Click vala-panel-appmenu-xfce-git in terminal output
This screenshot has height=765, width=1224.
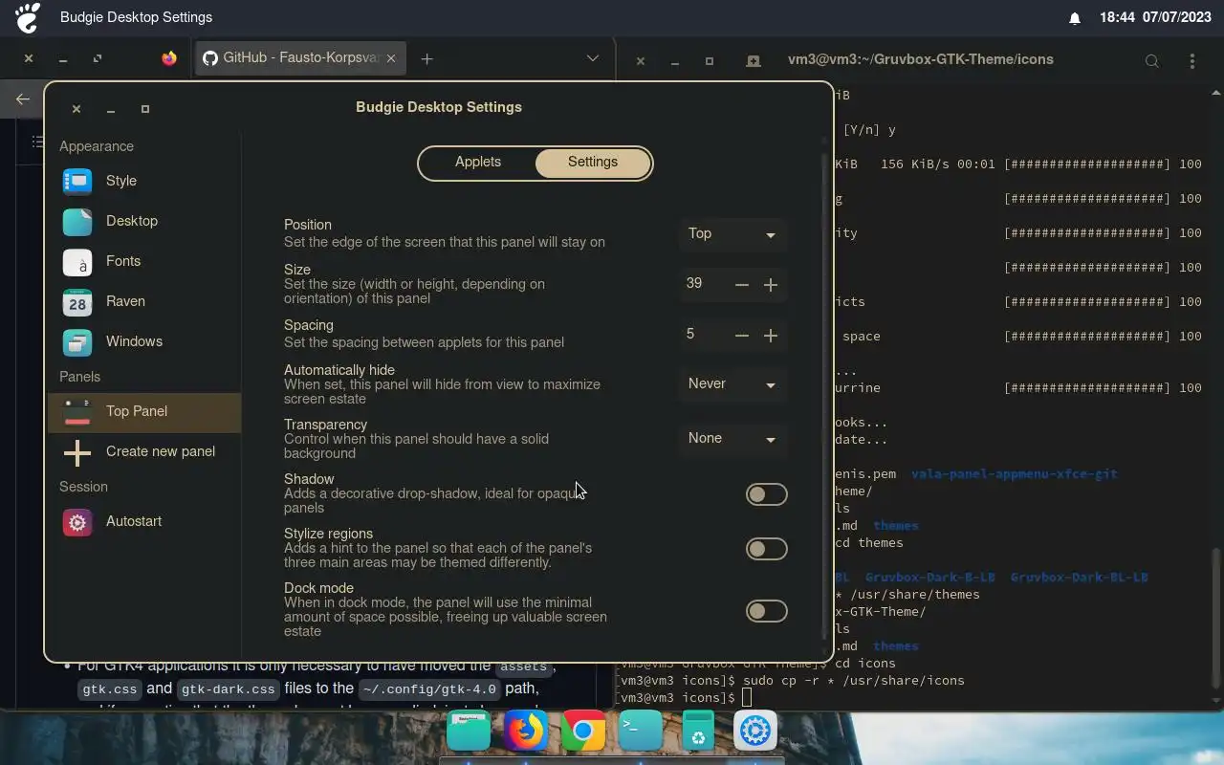1014,474
